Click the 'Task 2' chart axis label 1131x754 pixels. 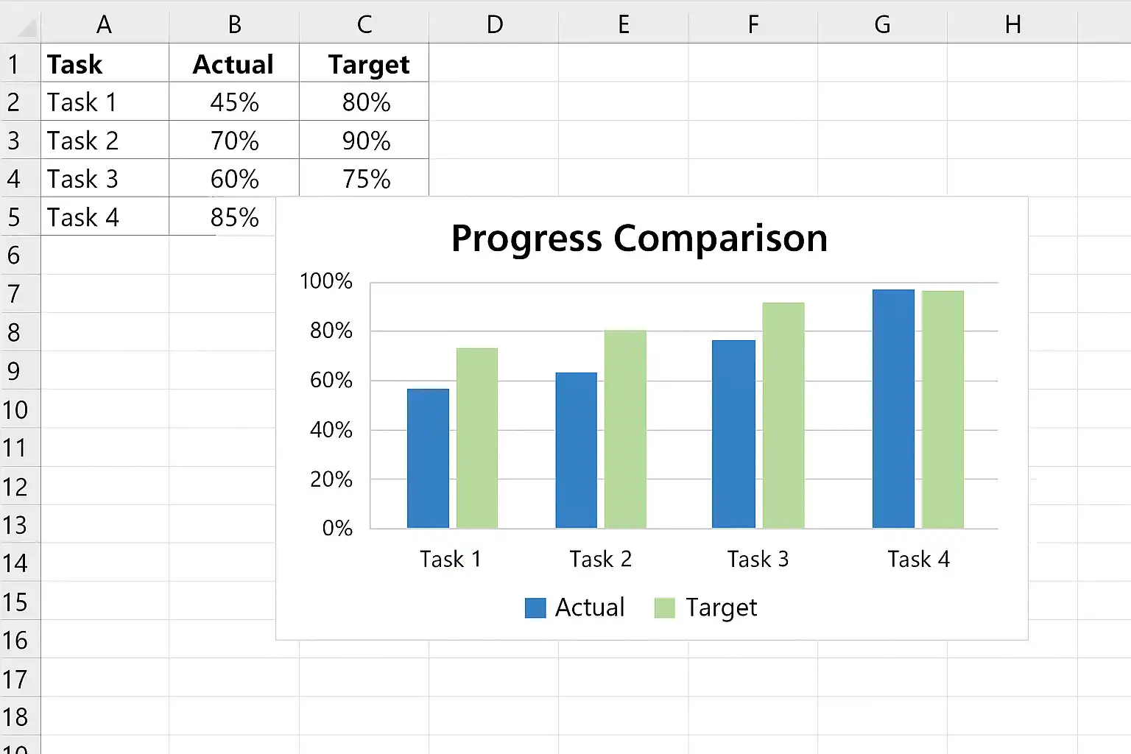[600, 560]
